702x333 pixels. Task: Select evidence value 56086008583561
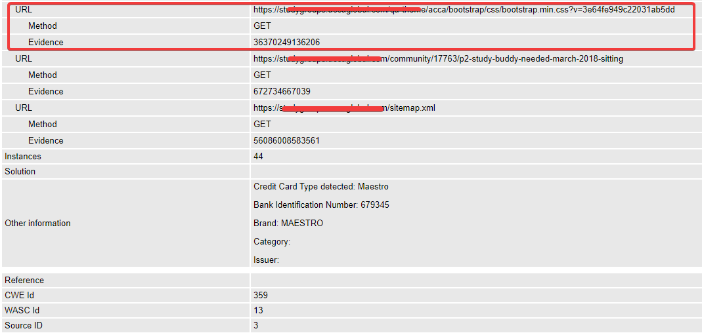click(x=286, y=141)
